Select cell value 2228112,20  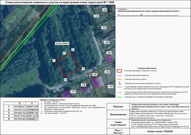[32, 116]
